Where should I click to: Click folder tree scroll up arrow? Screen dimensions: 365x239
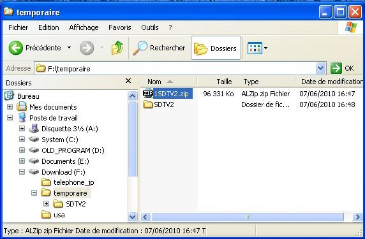click(x=133, y=96)
